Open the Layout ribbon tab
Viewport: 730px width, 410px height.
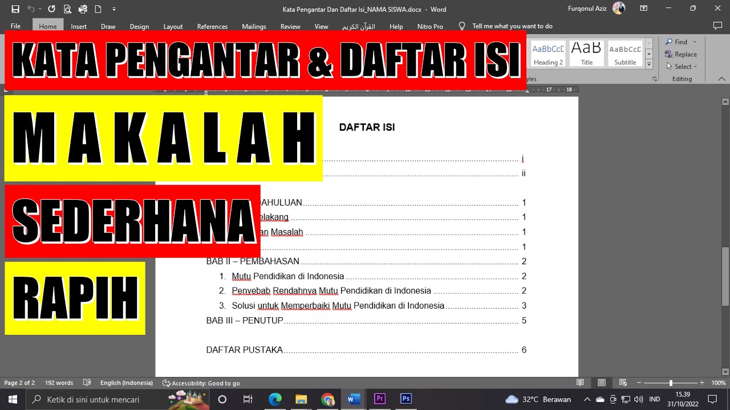[173, 26]
